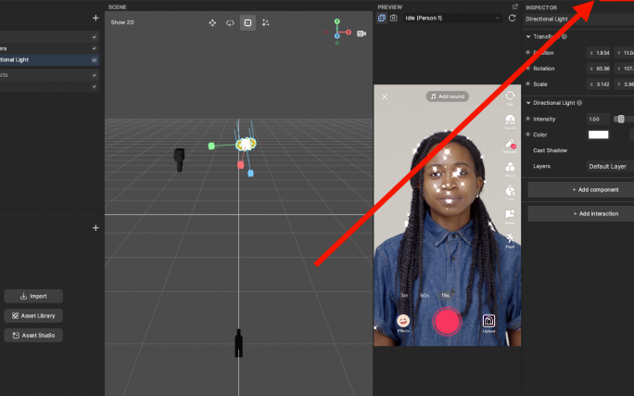Click the refresh preview icon
Image resolution: width=634 pixels, height=396 pixels.
(x=512, y=18)
